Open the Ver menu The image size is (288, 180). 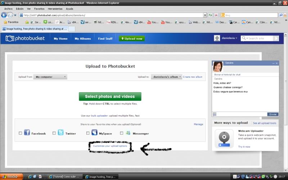(x=29, y=9)
